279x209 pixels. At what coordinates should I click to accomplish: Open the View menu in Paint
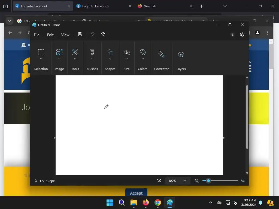coord(65,35)
